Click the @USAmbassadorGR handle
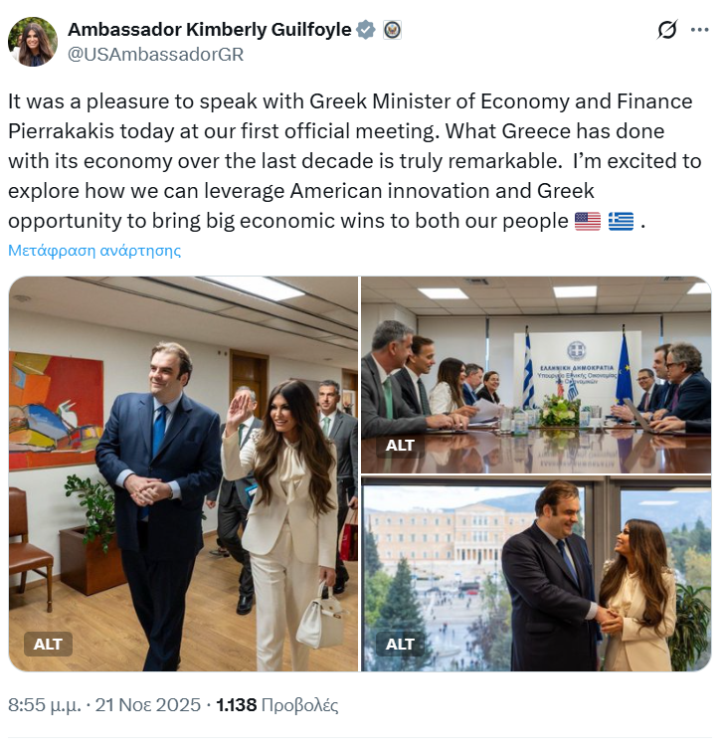 [155, 55]
